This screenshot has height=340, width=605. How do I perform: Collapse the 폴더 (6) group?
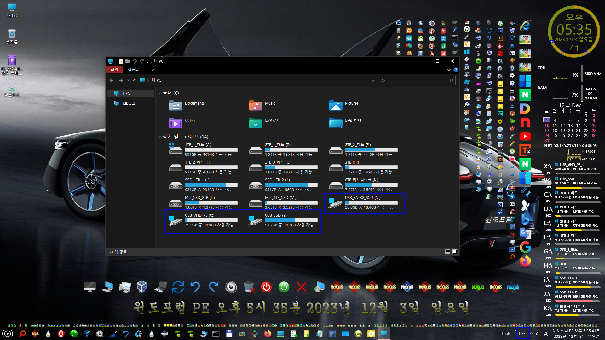click(159, 93)
